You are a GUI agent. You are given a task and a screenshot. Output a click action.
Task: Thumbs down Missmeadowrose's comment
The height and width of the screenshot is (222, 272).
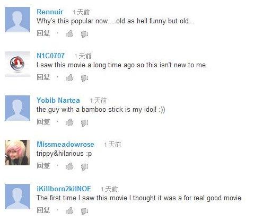(84, 167)
